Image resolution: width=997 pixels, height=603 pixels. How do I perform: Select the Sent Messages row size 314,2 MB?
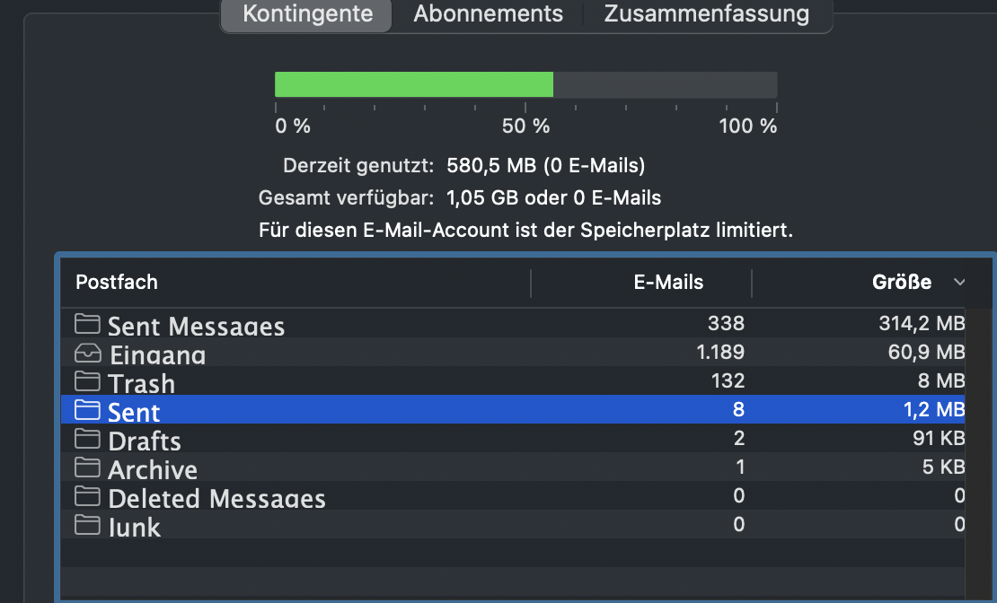[922, 324]
